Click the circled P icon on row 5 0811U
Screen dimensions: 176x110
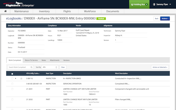click(x=21, y=79)
